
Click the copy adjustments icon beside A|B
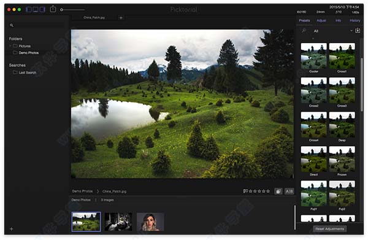278,192
